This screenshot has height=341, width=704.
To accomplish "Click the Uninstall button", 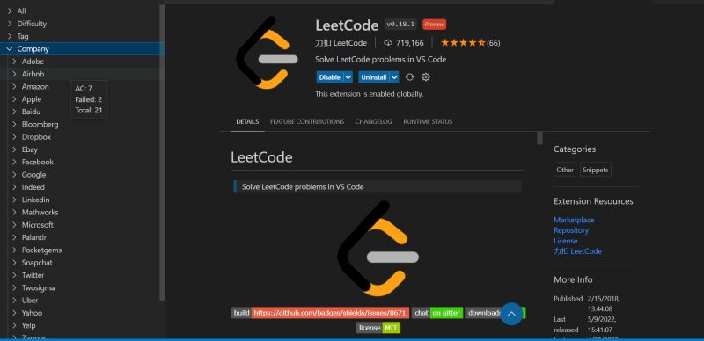I will [373, 77].
